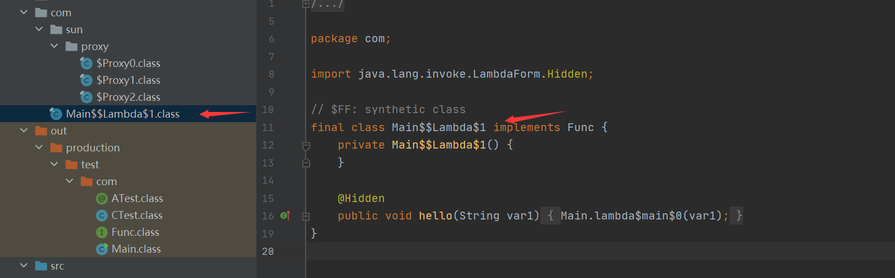
Task: Collapse the src folder
Action: click(x=24, y=265)
